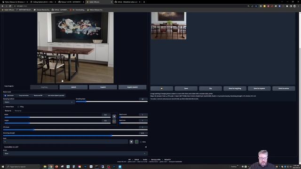Open the API footer link
Image resolution: width=301 pixels, height=169 pixels.
pos(129,160)
